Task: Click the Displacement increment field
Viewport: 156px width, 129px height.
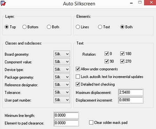Action: pos(130,100)
